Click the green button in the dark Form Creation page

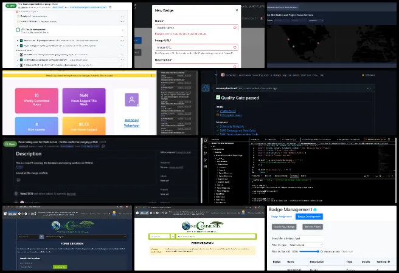60,267
